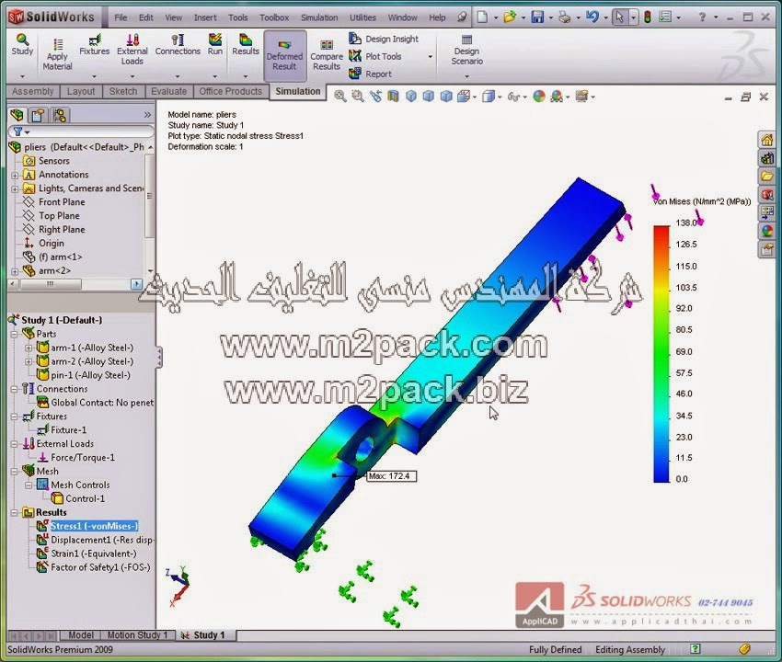Expand the feature manager panel chevron

click(147, 115)
